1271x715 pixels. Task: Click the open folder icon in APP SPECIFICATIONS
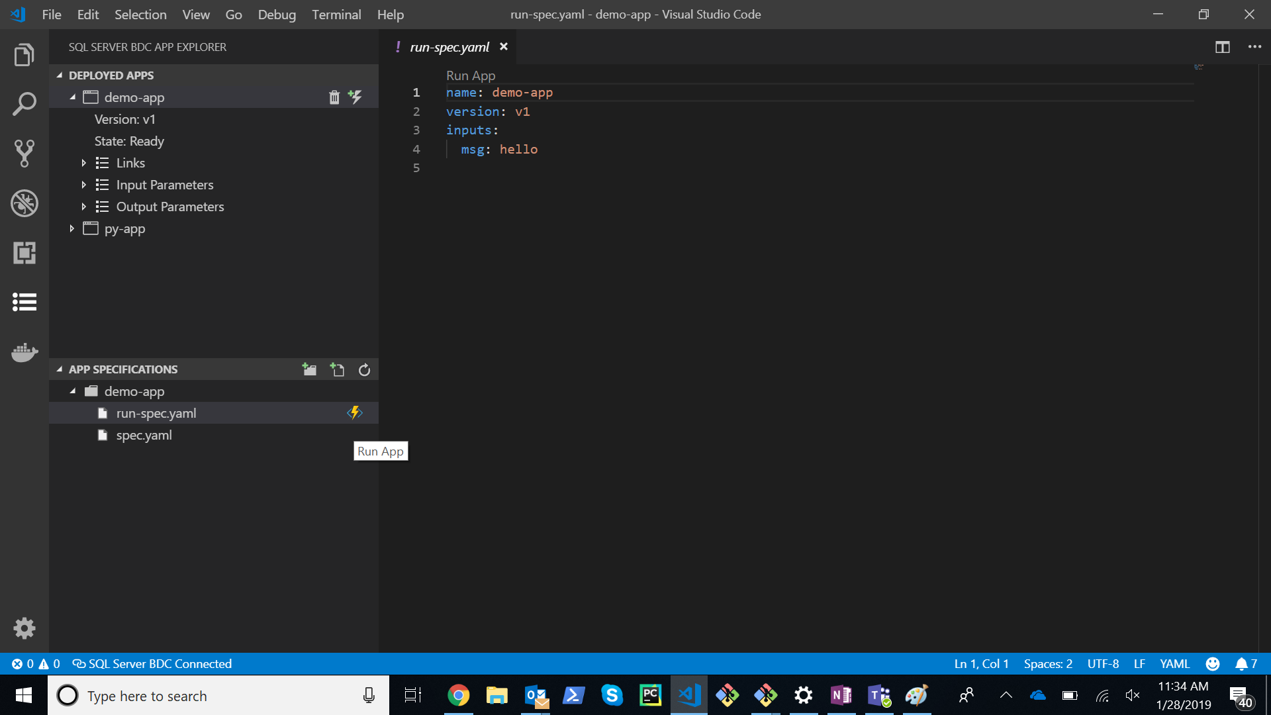309,369
